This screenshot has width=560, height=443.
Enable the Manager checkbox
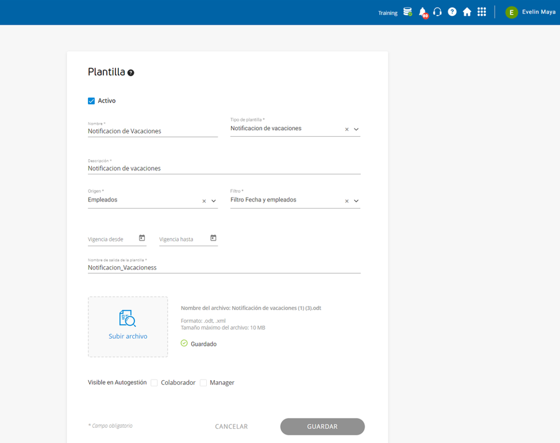point(203,383)
